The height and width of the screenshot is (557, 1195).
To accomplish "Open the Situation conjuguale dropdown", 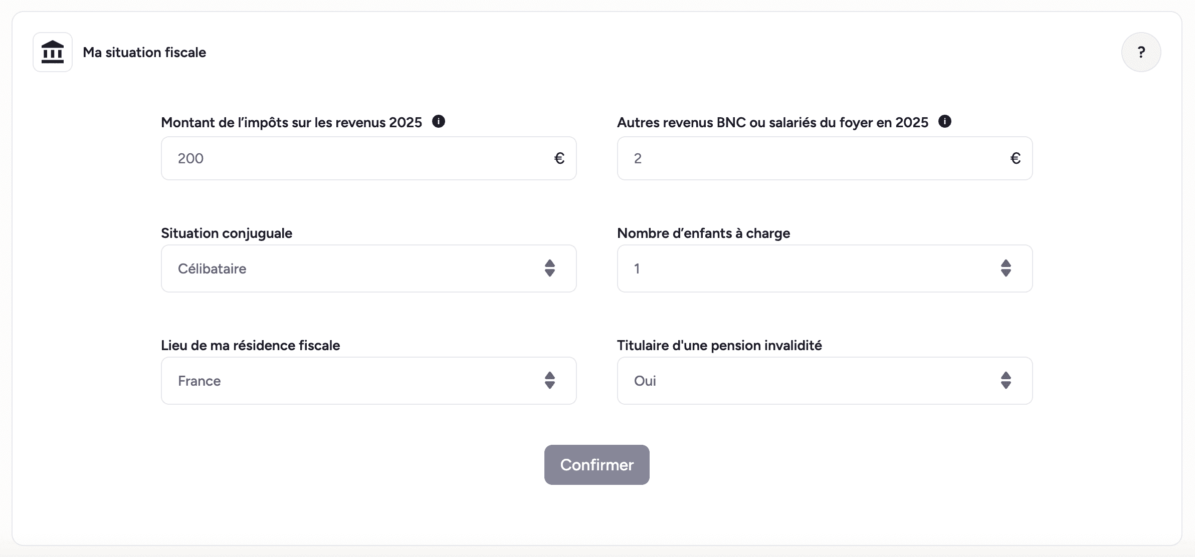I will 351,268.
